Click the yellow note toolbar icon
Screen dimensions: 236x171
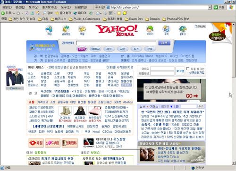[x=119, y=13]
